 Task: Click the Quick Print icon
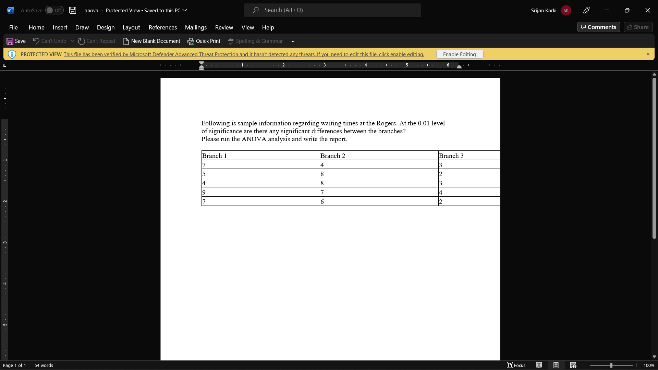tap(190, 41)
